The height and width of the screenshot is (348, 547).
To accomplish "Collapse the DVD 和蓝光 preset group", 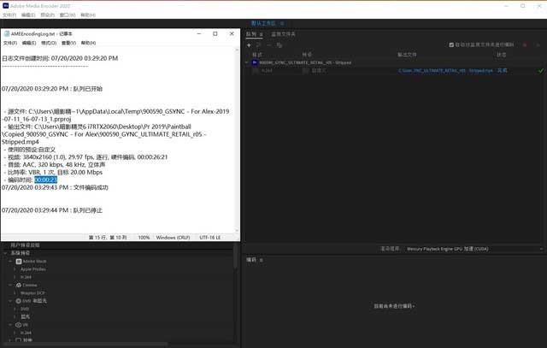I will click(x=10, y=301).
